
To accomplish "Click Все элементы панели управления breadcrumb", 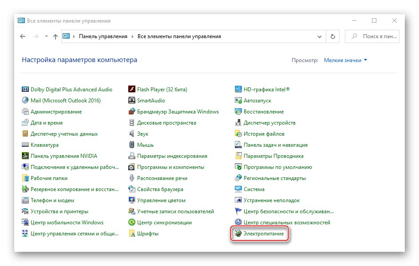I will coord(179,36).
